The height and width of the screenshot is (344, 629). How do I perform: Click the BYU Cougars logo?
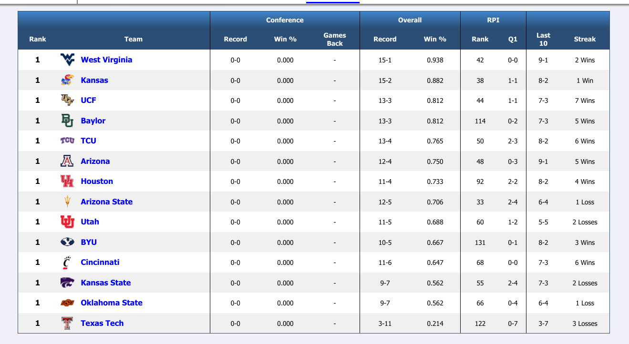pyautogui.click(x=67, y=242)
